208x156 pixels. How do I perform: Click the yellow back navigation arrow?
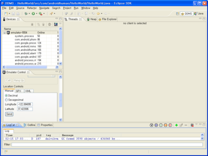coord(98,13)
